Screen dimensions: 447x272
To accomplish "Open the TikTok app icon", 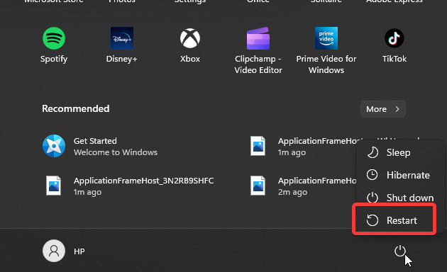I will tap(394, 38).
